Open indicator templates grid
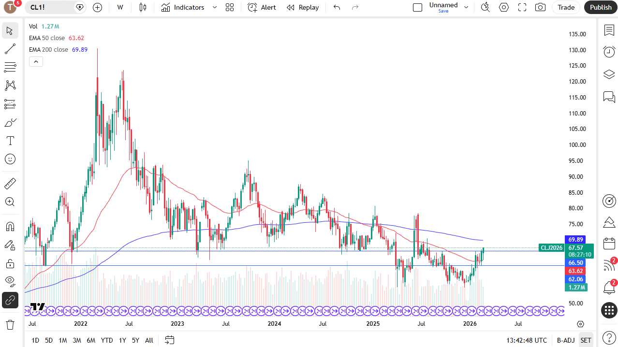Screen dimensions: 618x347 point(230,7)
